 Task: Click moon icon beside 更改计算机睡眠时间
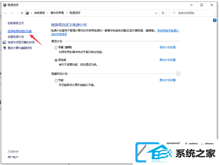pos(4,48)
